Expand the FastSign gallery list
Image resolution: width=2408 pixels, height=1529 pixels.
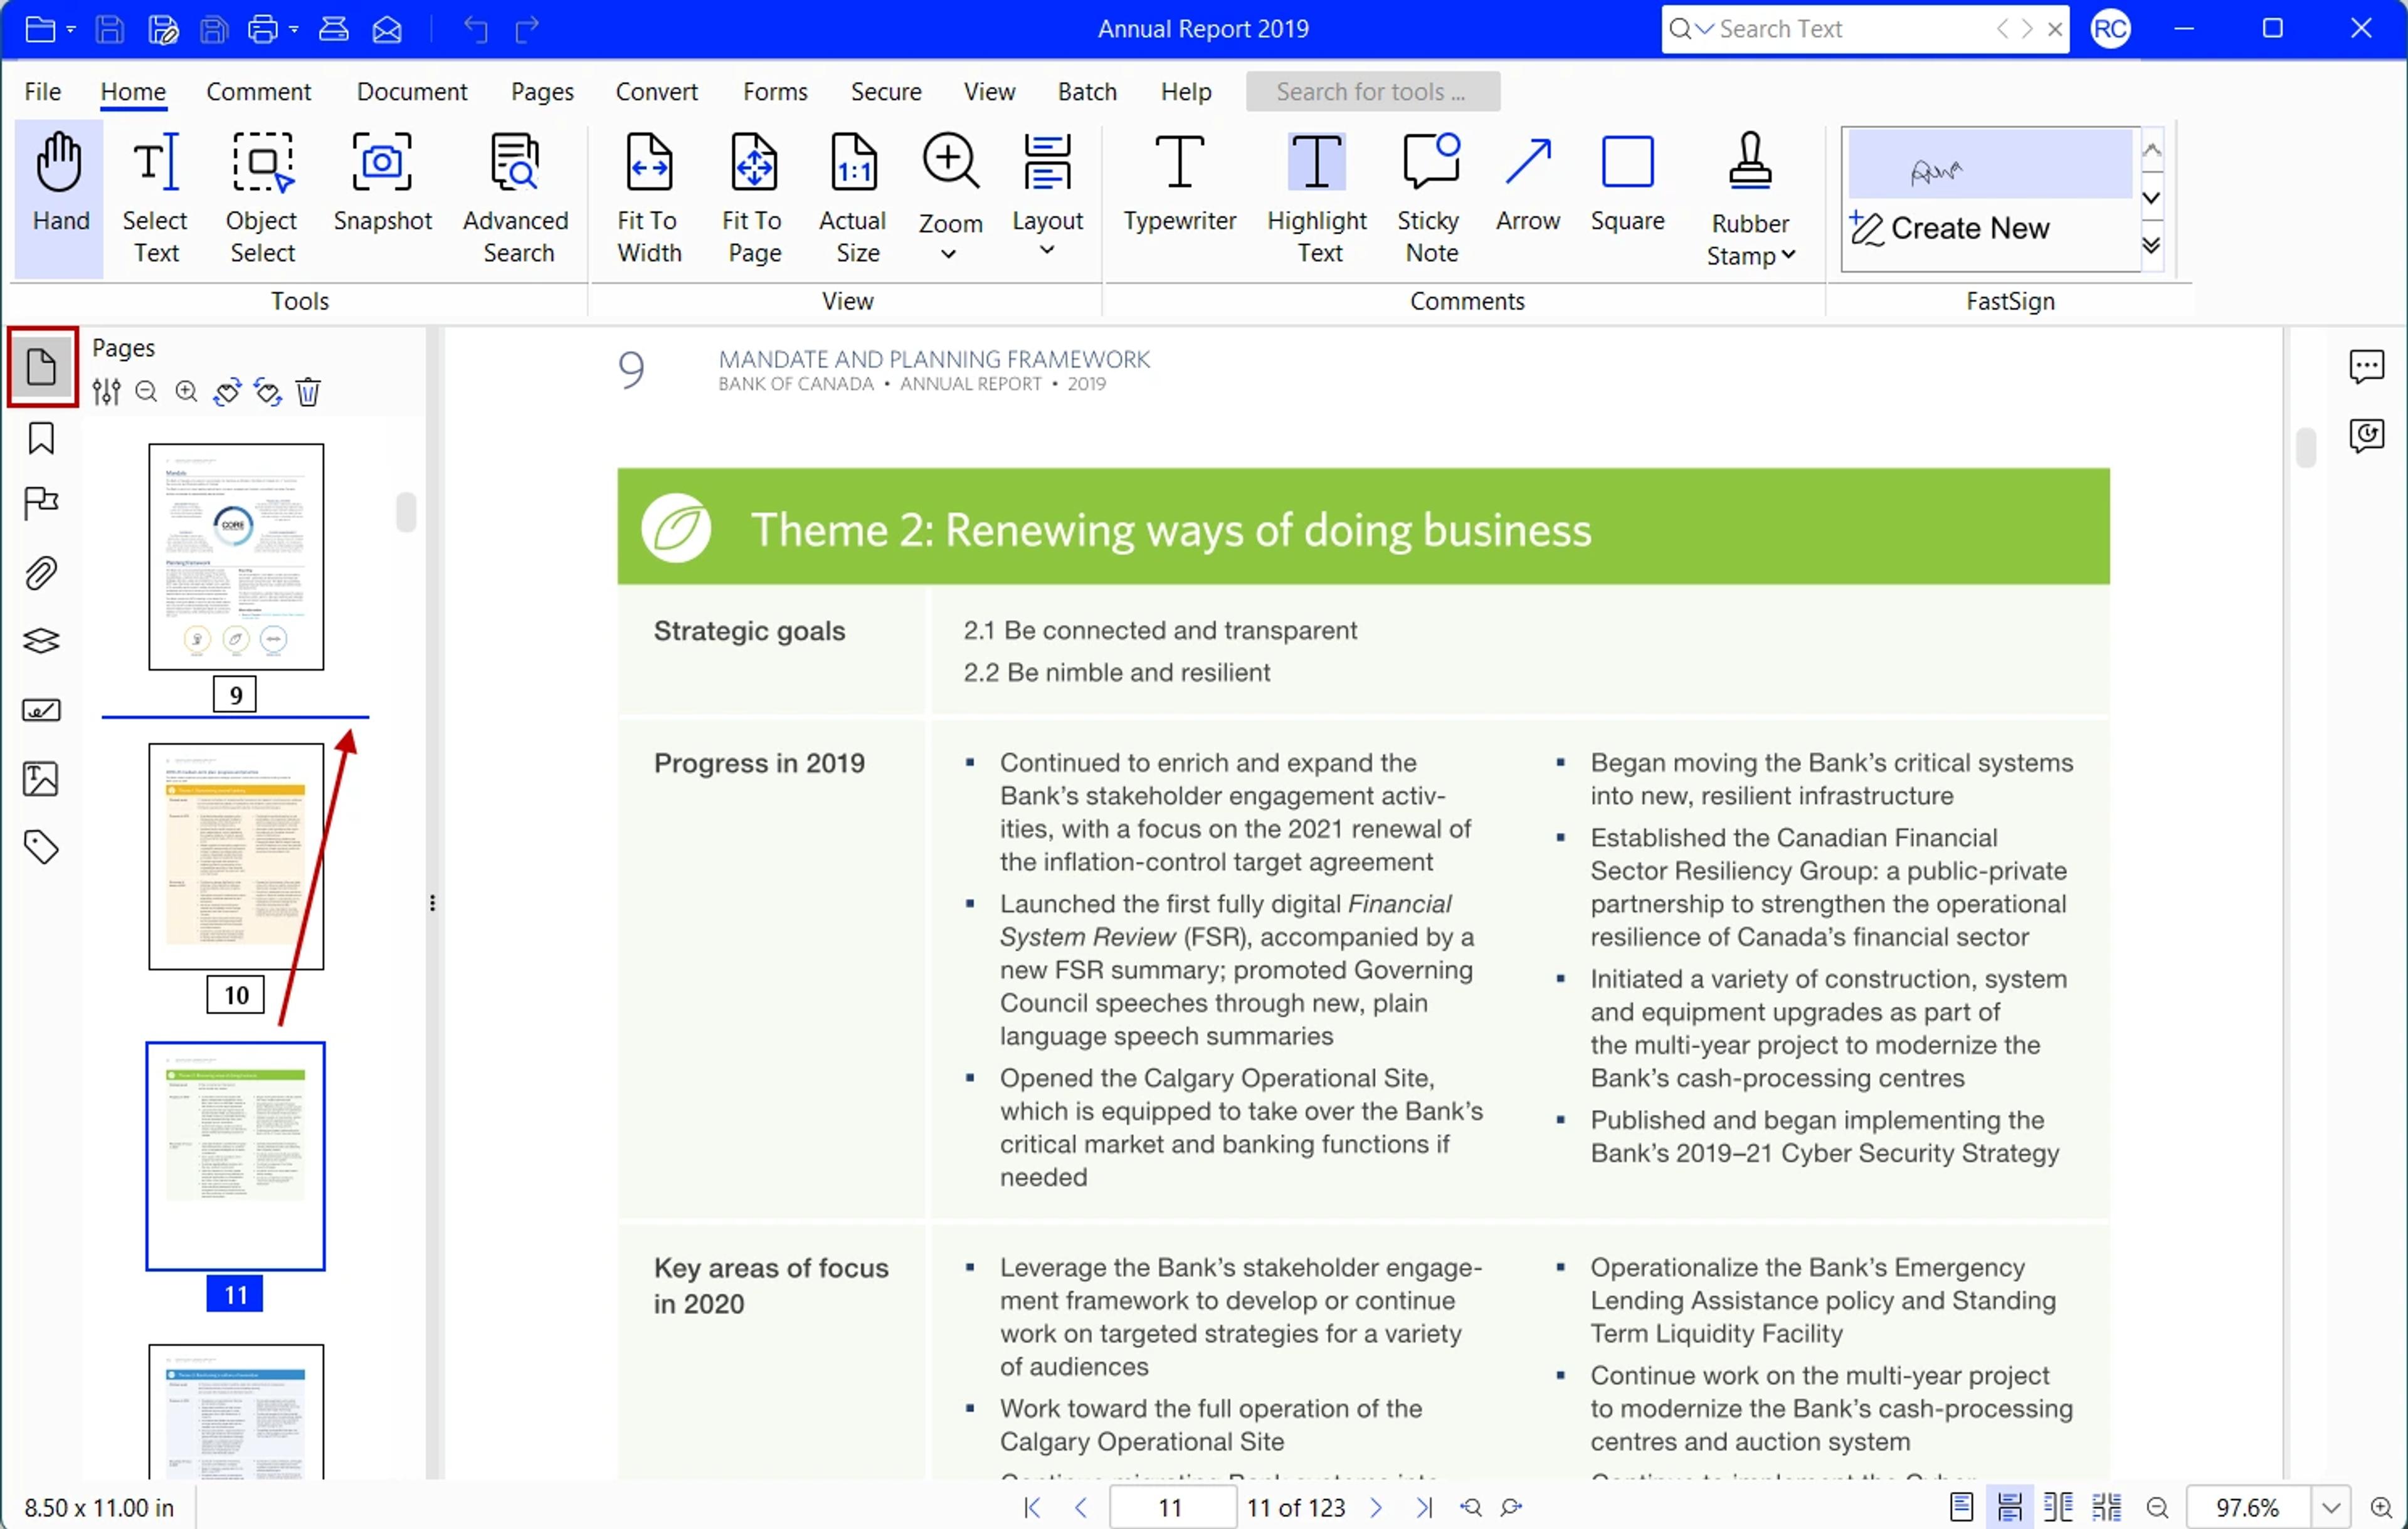[x=2151, y=246]
